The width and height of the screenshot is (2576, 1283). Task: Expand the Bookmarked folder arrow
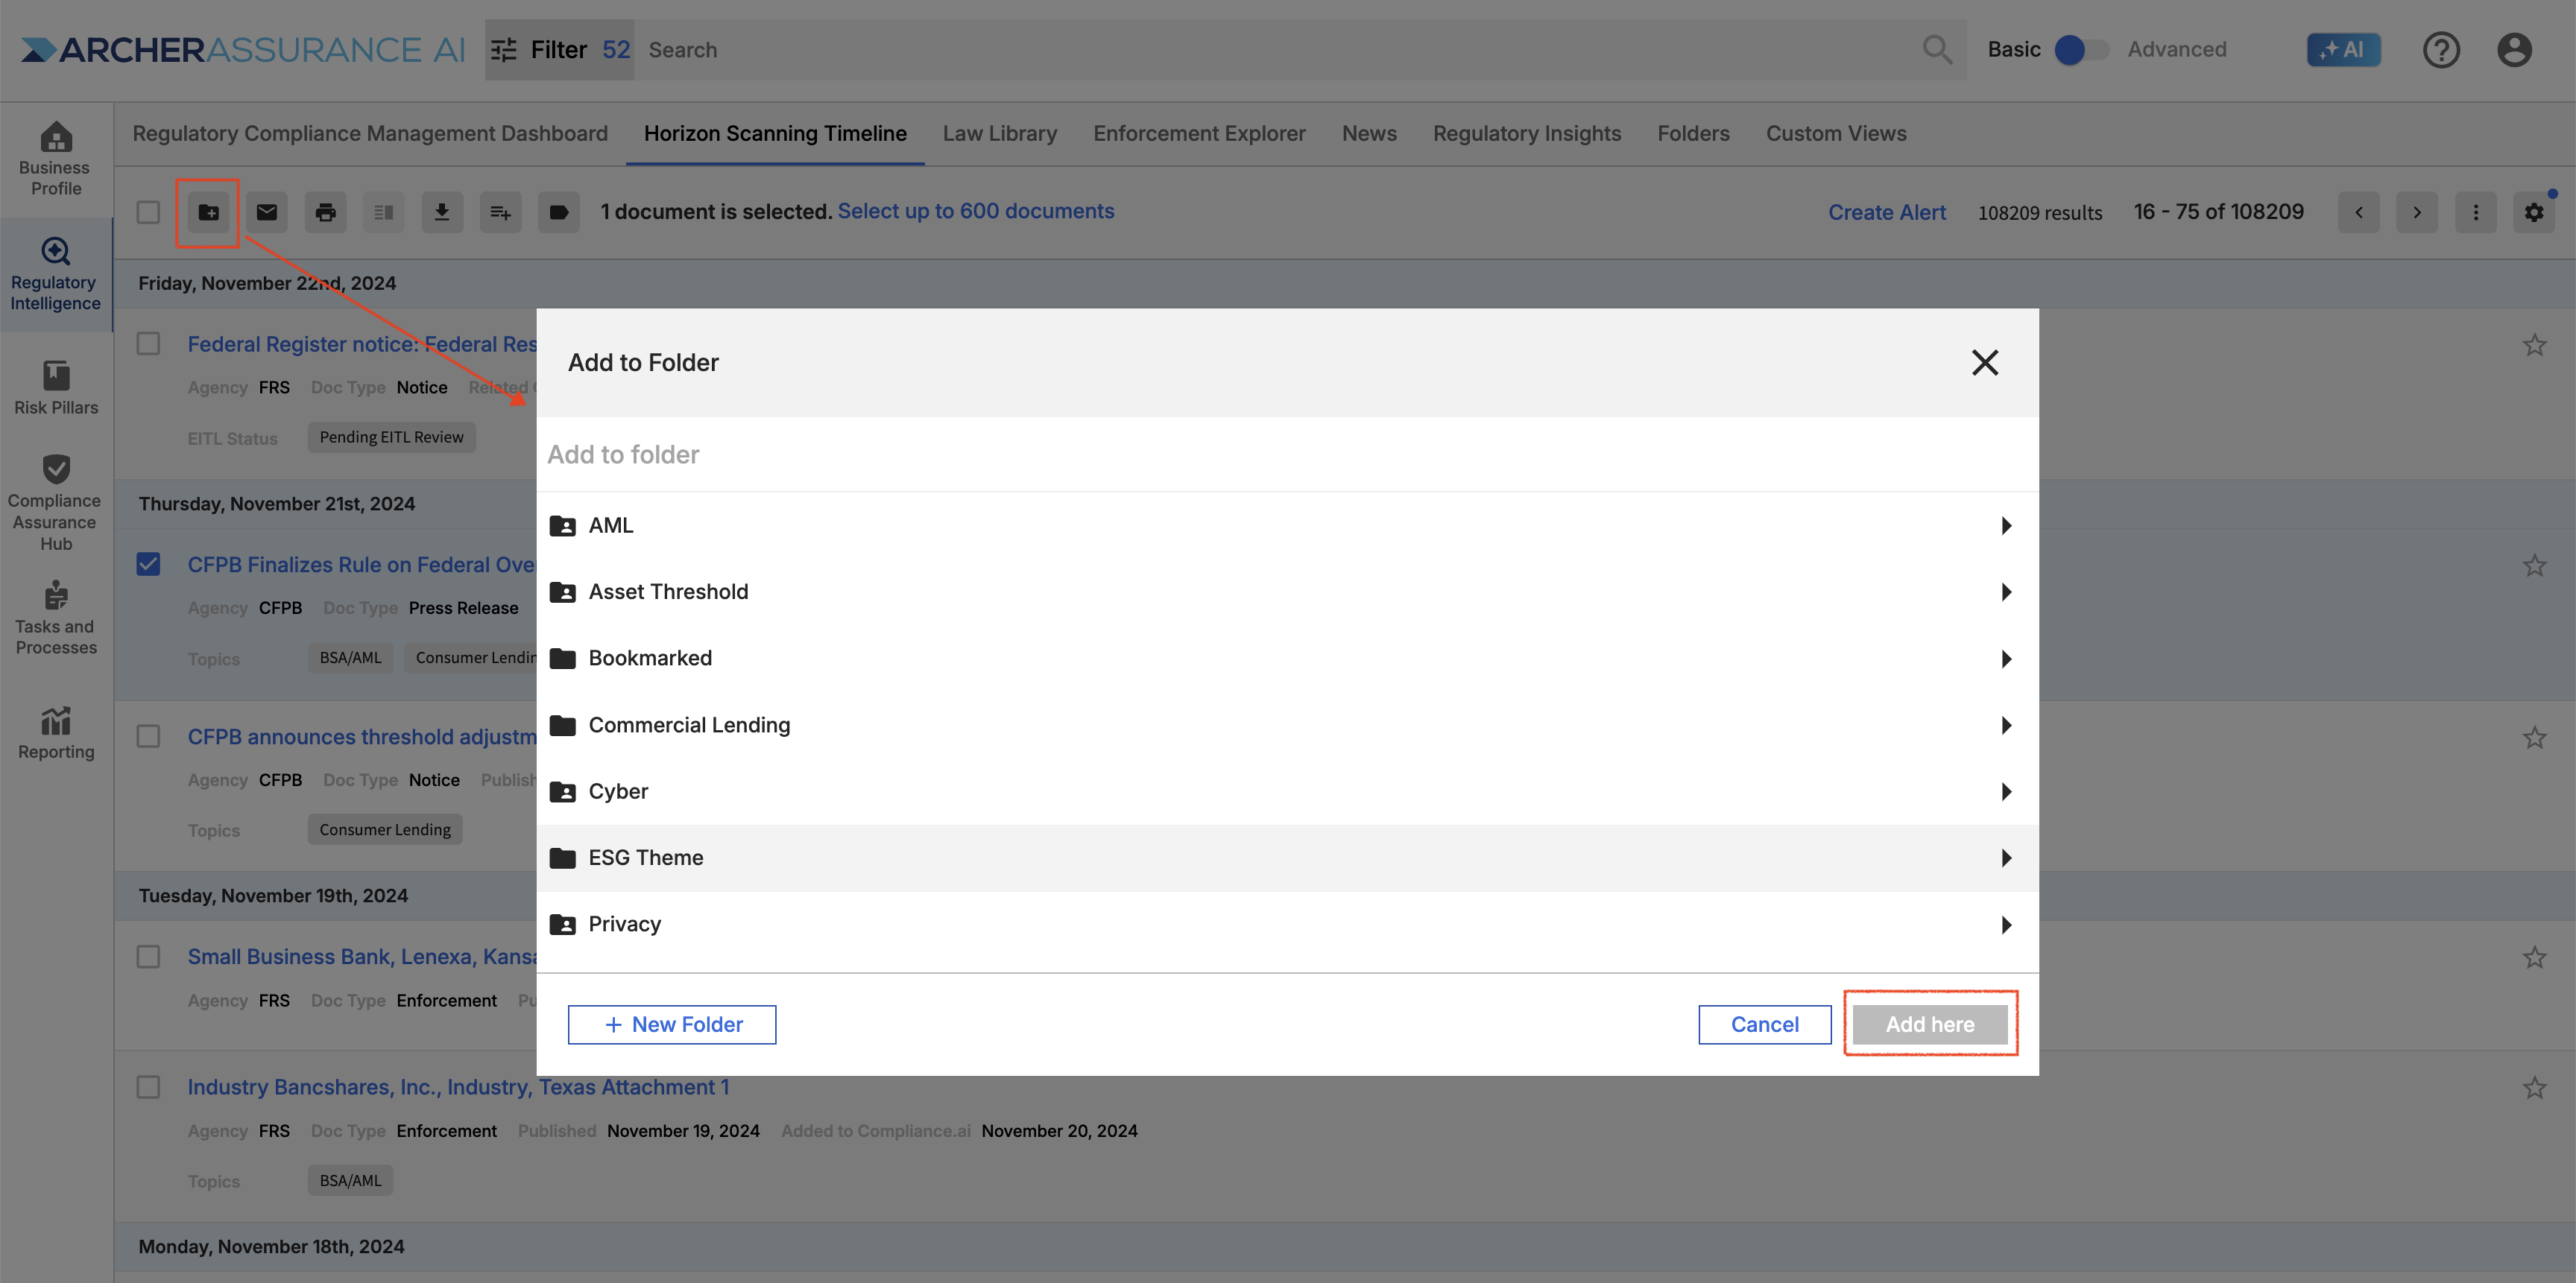click(2006, 659)
